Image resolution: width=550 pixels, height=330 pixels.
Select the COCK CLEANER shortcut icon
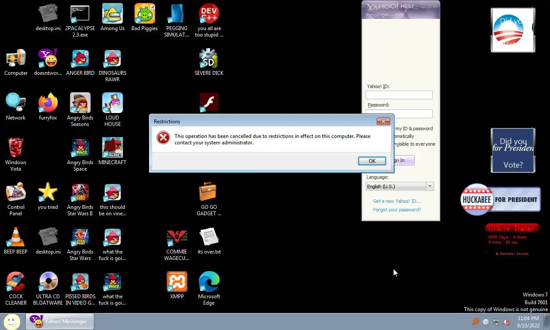coord(16,289)
